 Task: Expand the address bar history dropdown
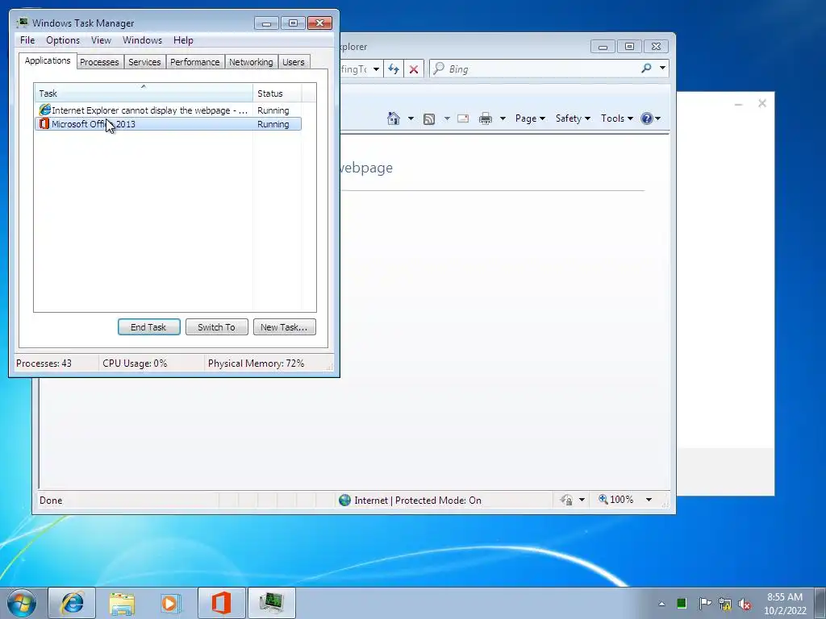click(376, 69)
